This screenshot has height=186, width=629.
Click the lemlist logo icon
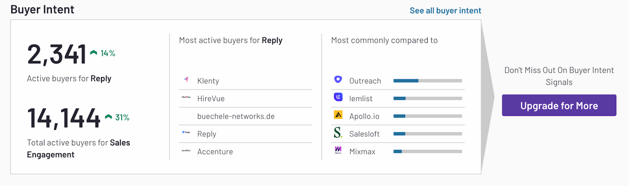tap(338, 97)
